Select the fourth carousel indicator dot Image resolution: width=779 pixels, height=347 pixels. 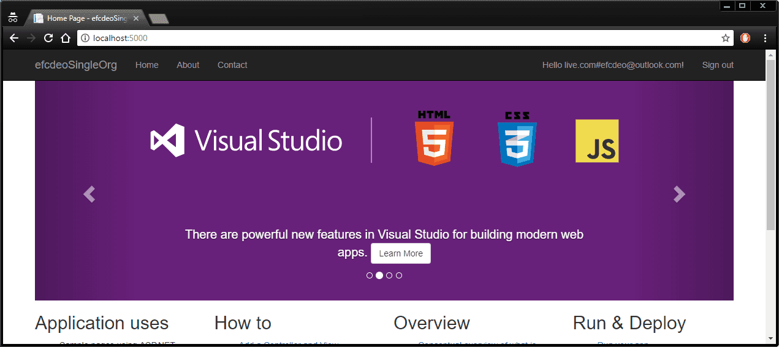(399, 275)
